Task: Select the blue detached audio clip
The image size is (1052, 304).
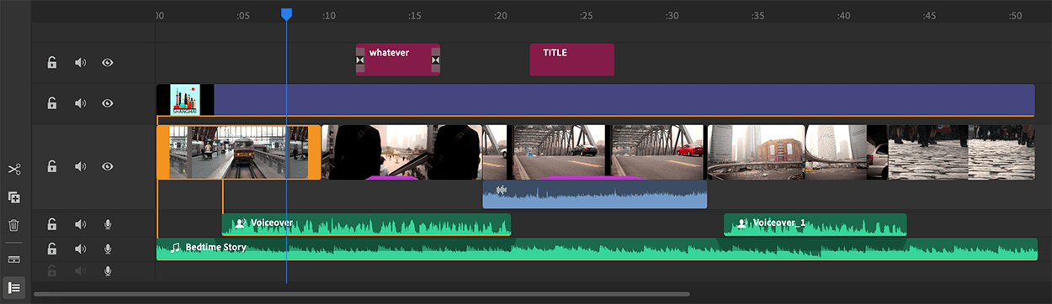Action: point(595,194)
